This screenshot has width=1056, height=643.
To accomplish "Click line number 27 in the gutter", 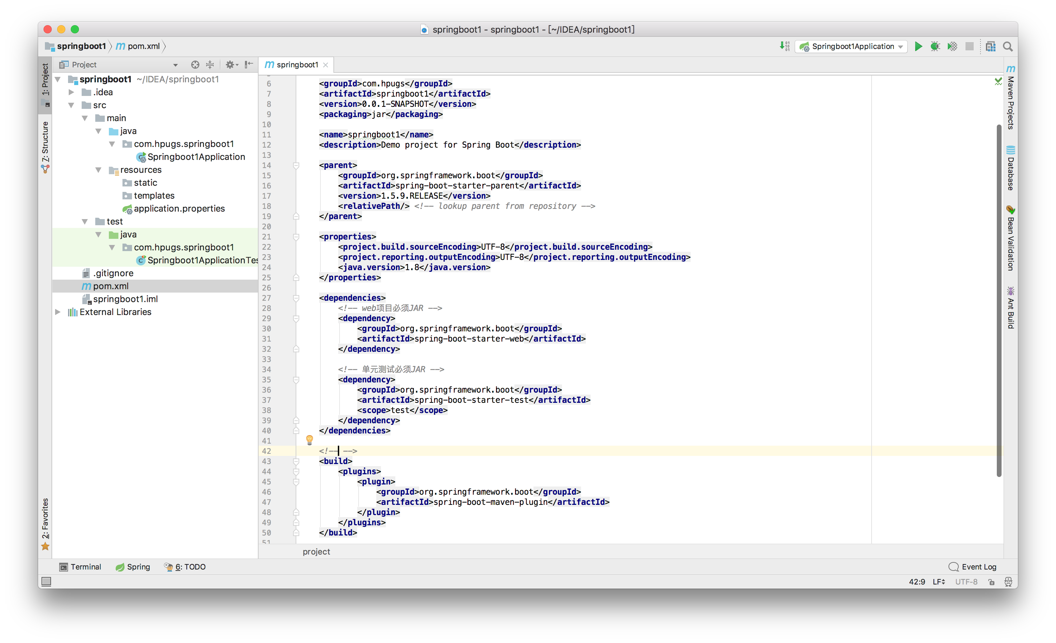I will point(267,298).
